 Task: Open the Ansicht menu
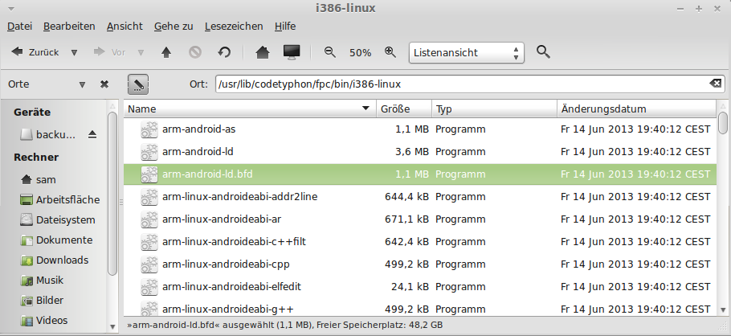(x=125, y=27)
